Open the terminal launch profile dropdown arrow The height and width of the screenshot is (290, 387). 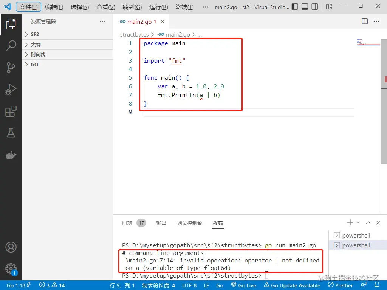[x=358, y=222]
